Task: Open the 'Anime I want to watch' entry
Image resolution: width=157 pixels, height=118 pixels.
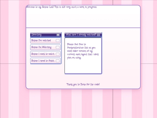Action: coord(45,54)
